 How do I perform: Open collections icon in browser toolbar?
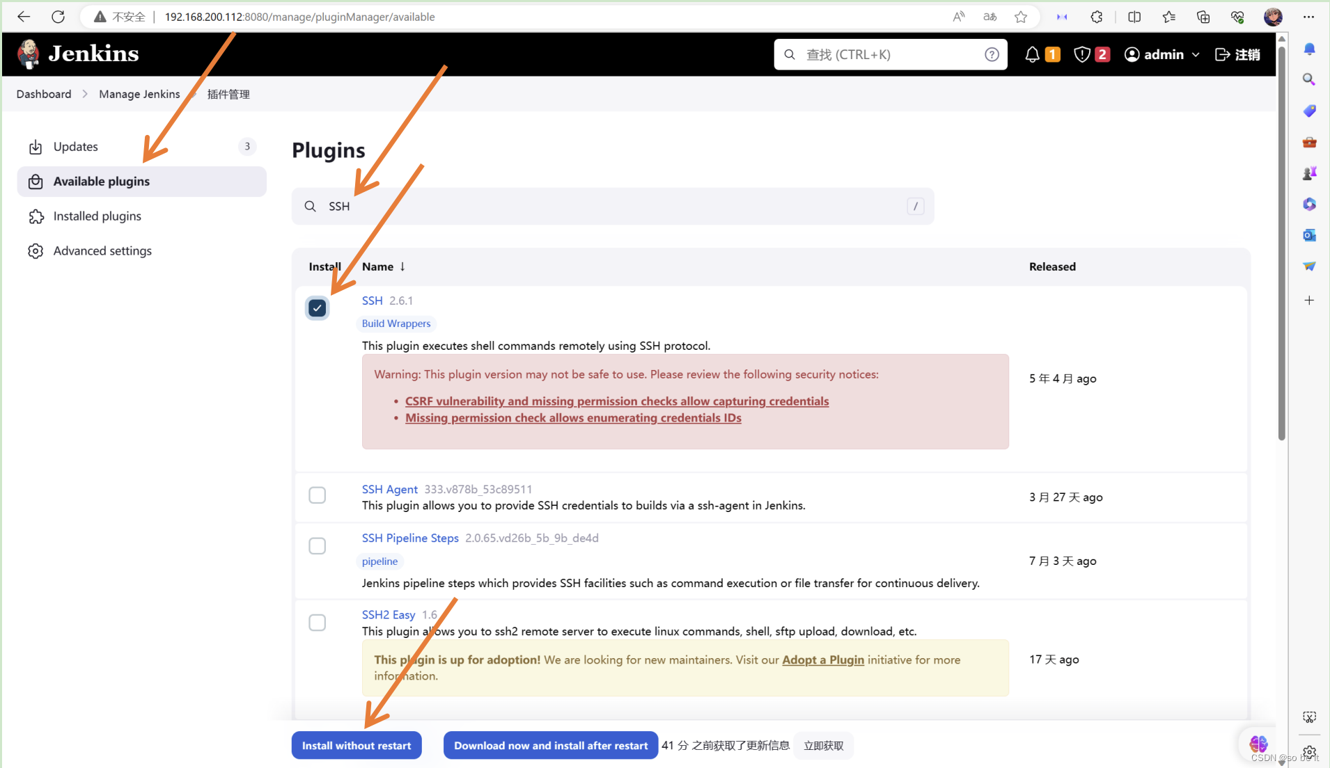point(1203,17)
